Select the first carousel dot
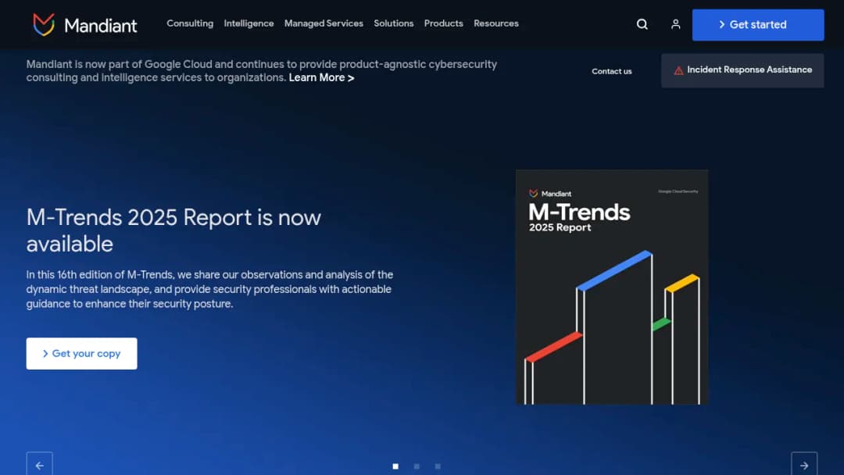Image resolution: width=844 pixels, height=475 pixels. coord(395,466)
